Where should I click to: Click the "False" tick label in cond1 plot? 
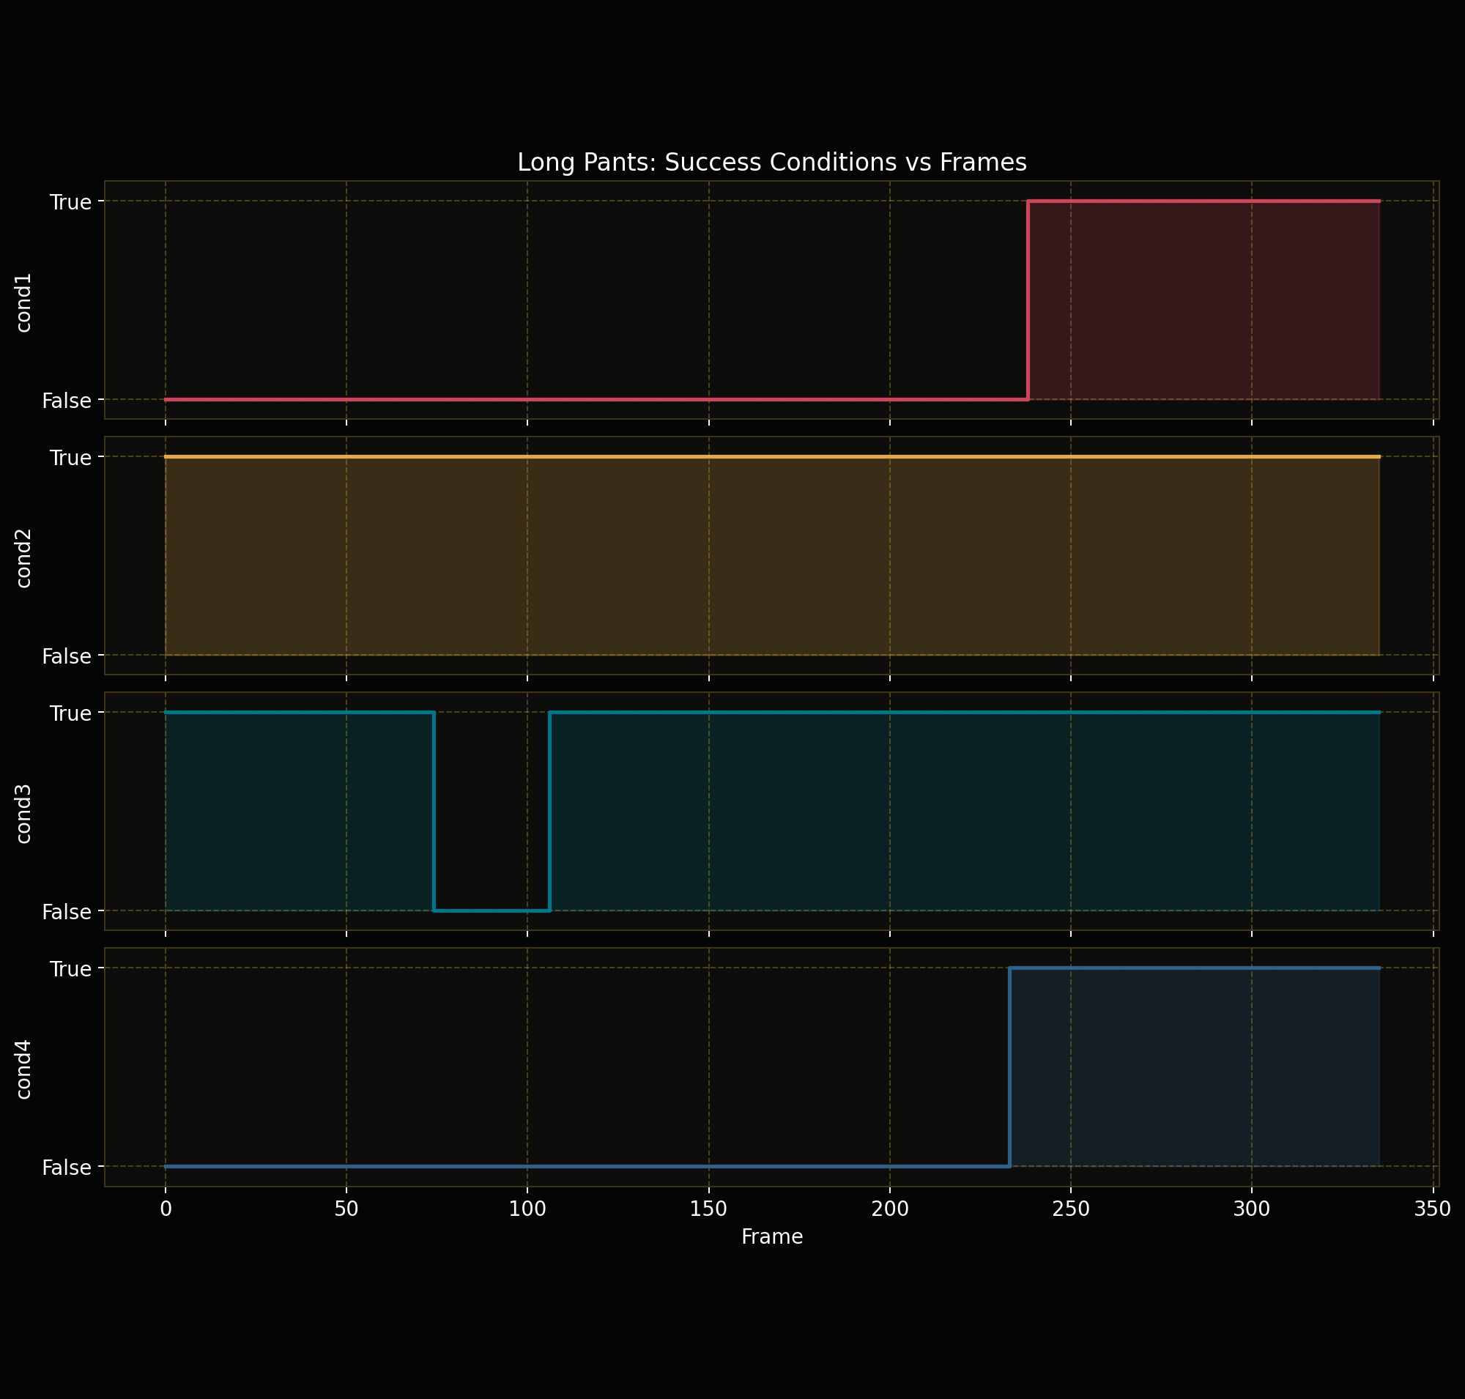pyautogui.click(x=67, y=401)
